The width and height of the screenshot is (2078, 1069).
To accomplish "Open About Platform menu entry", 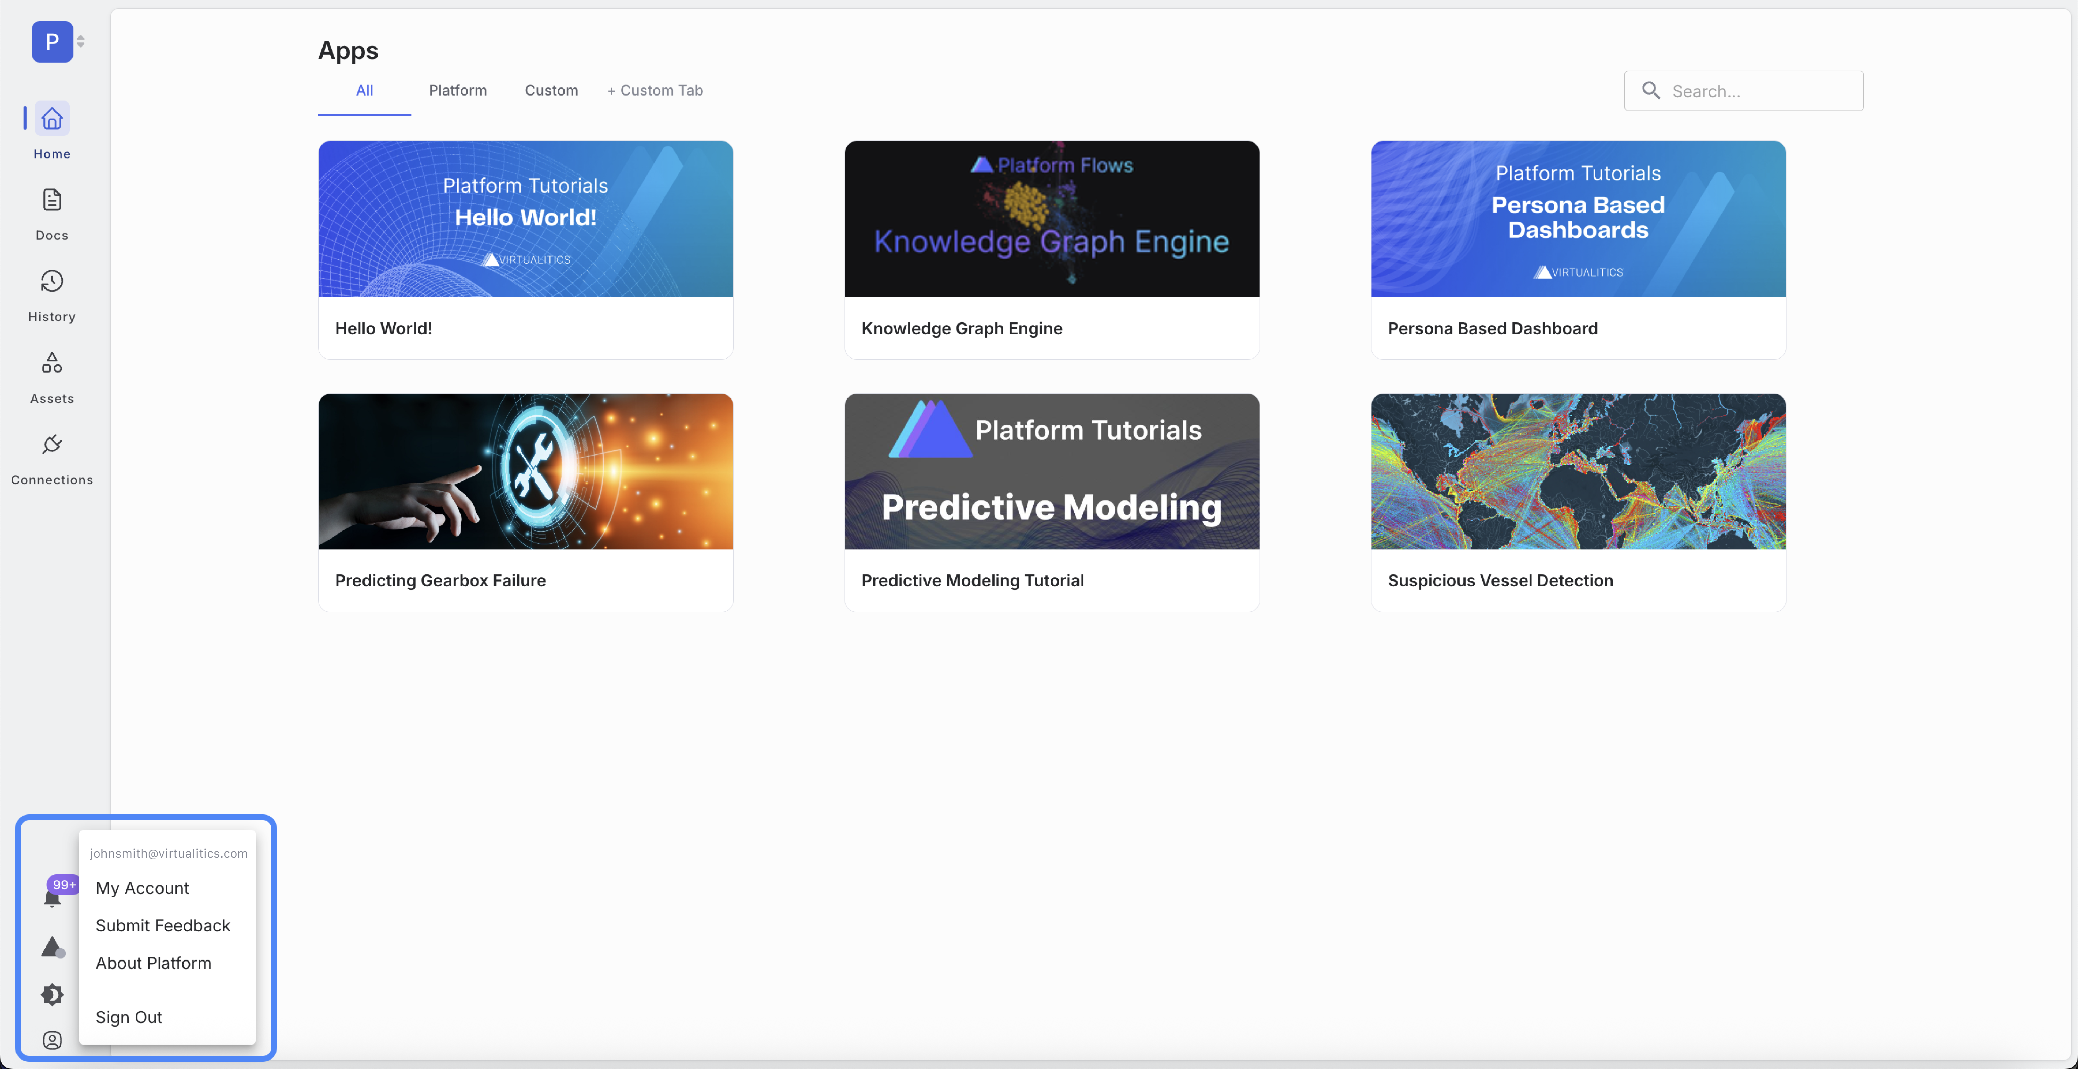I will point(167,963).
